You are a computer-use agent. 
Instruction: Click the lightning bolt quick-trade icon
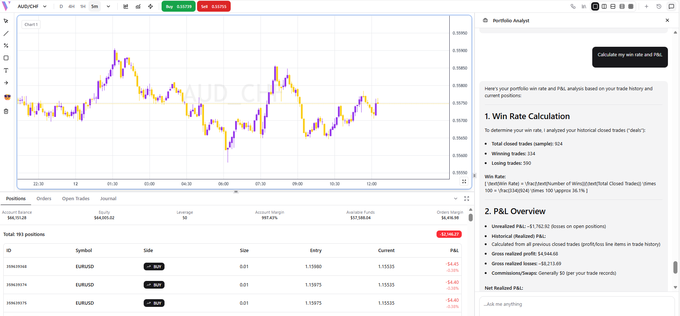pyautogui.click(x=150, y=7)
